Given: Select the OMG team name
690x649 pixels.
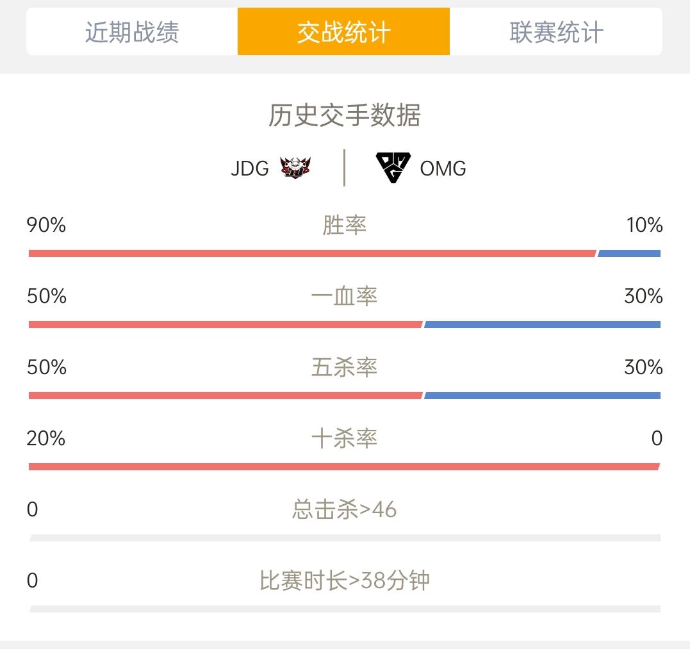Looking at the screenshot, I should [x=443, y=168].
